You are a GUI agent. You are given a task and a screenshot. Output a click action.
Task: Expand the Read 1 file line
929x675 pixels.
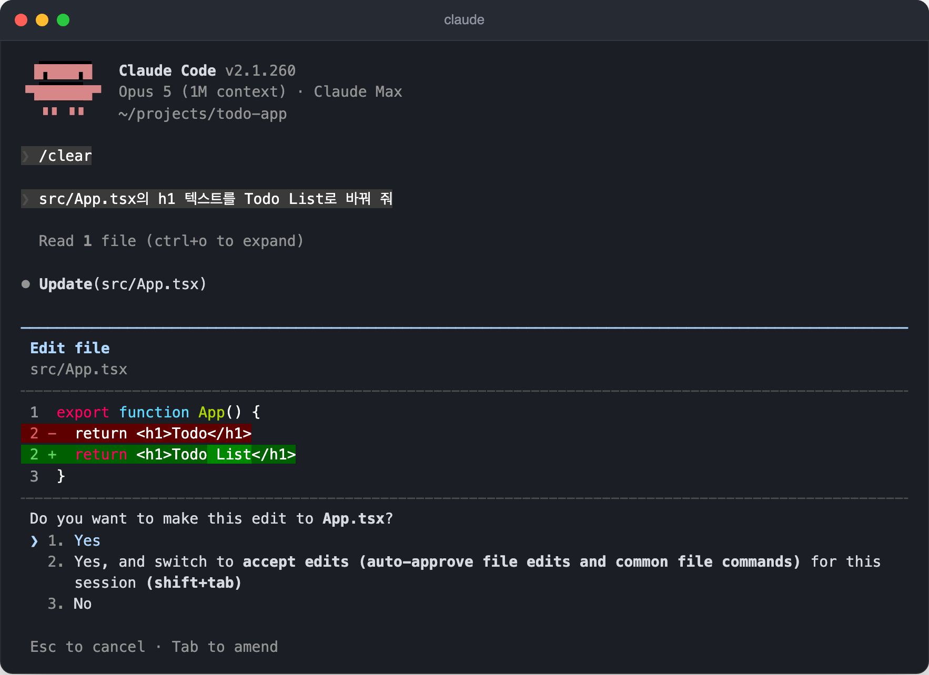171,241
